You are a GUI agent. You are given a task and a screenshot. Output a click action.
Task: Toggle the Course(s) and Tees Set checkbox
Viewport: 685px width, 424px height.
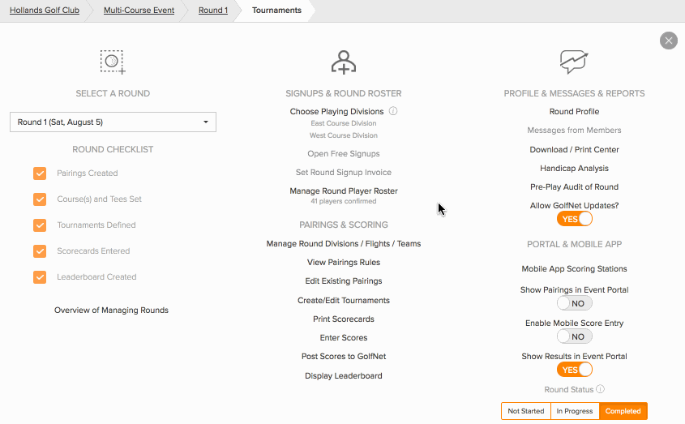[40, 199]
